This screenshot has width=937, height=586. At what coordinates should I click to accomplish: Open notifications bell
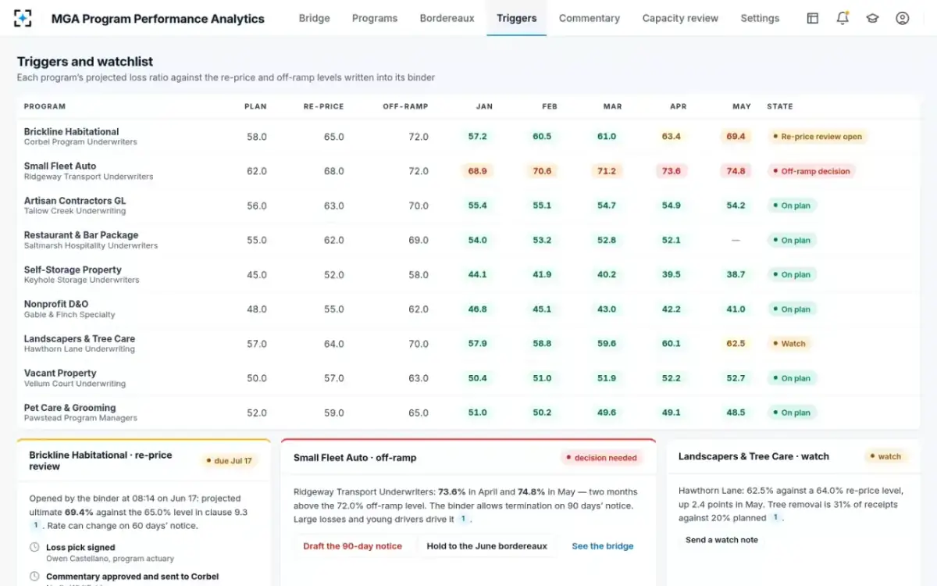pos(843,18)
